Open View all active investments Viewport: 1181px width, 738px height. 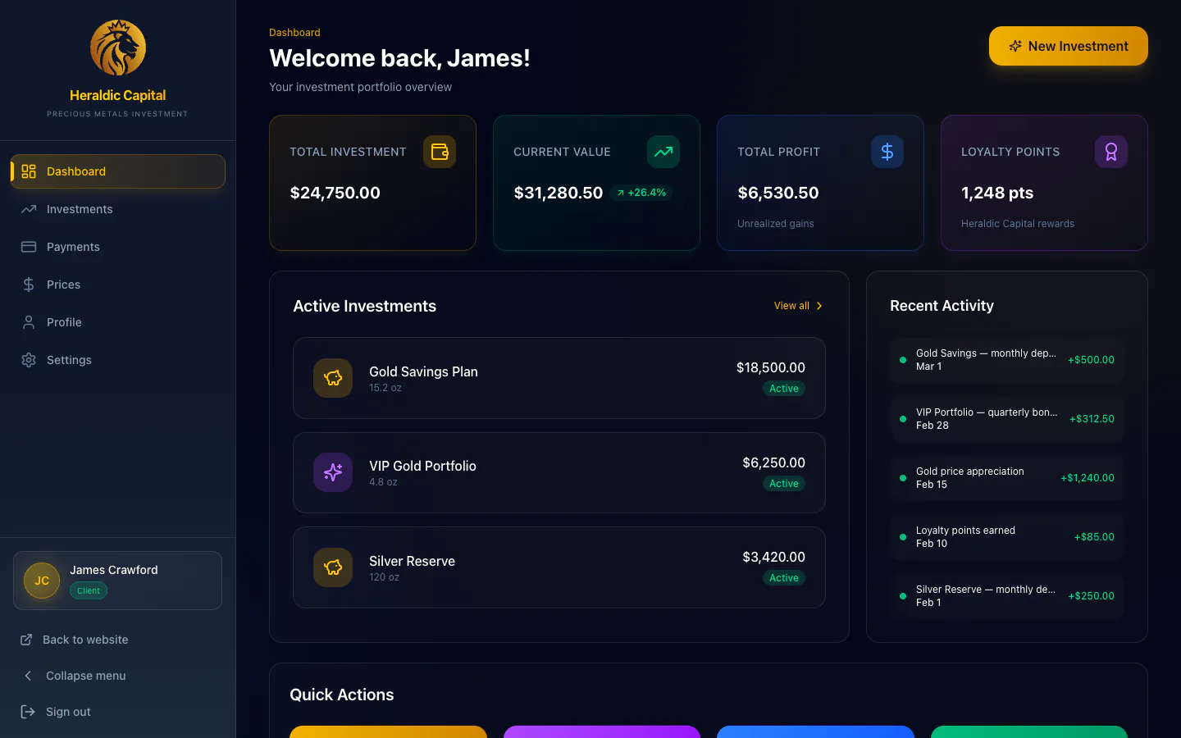pos(790,305)
